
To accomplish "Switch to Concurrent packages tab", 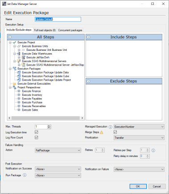I will (x=70, y=30).
